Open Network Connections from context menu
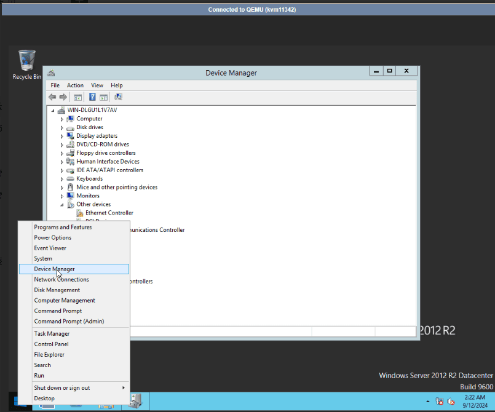 coord(74,279)
